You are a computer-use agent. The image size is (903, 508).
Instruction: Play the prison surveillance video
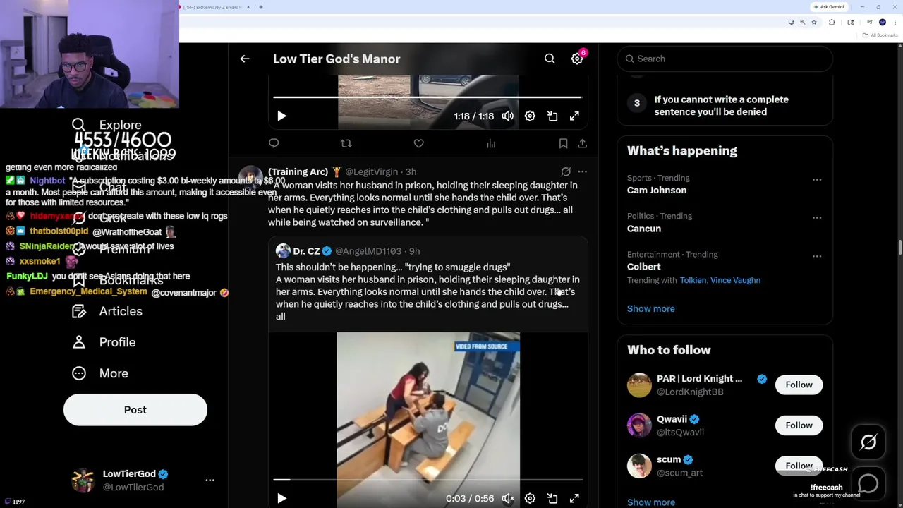pos(281,498)
